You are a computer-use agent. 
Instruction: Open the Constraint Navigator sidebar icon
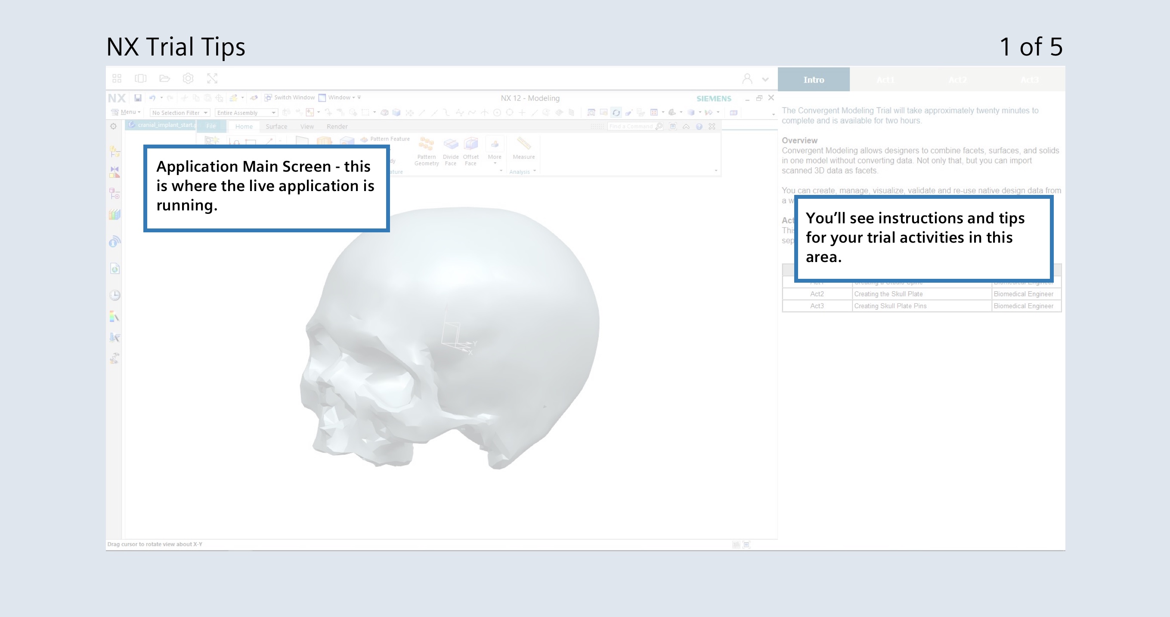pos(115,172)
